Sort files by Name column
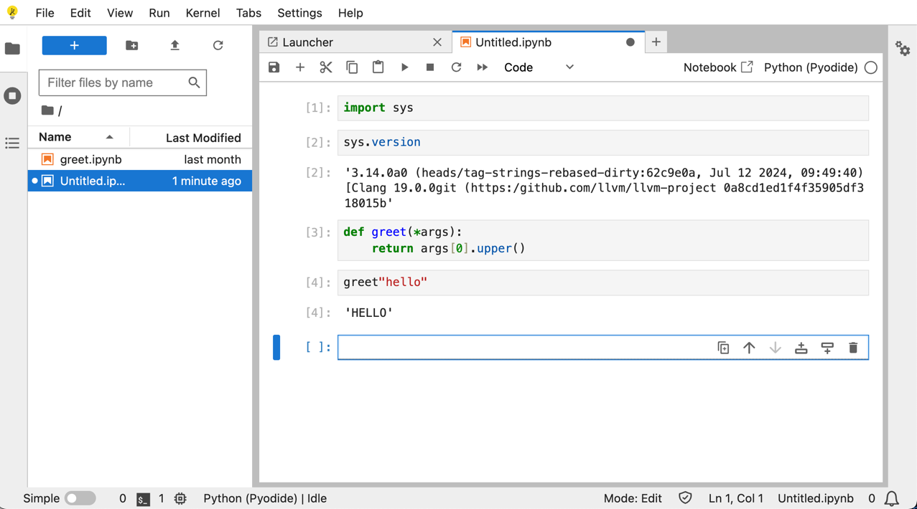Image resolution: width=917 pixels, height=509 pixels. (78, 137)
